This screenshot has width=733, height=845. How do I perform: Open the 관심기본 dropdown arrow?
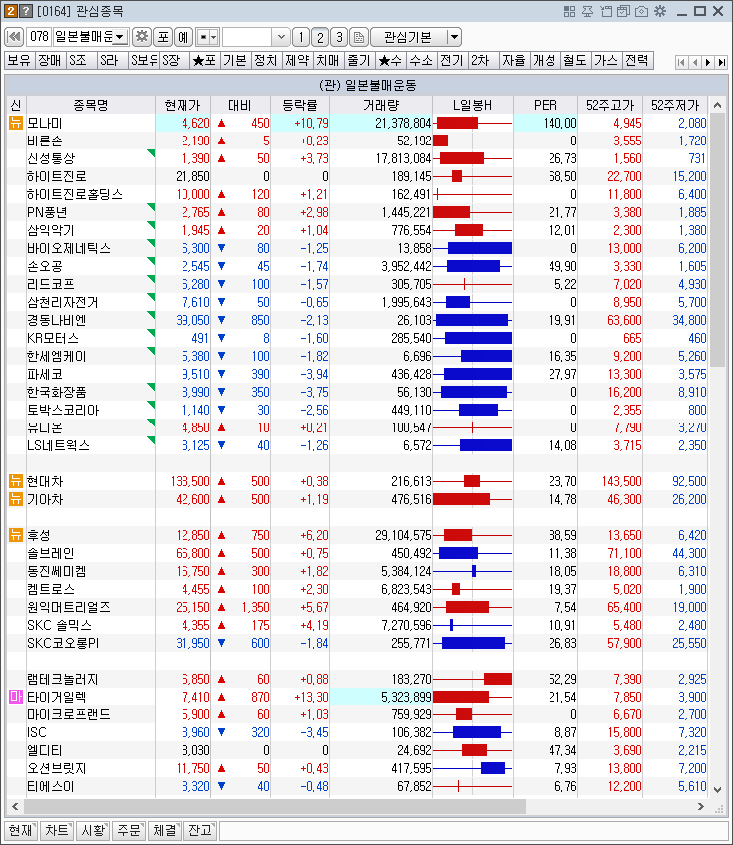click(454, 37)
